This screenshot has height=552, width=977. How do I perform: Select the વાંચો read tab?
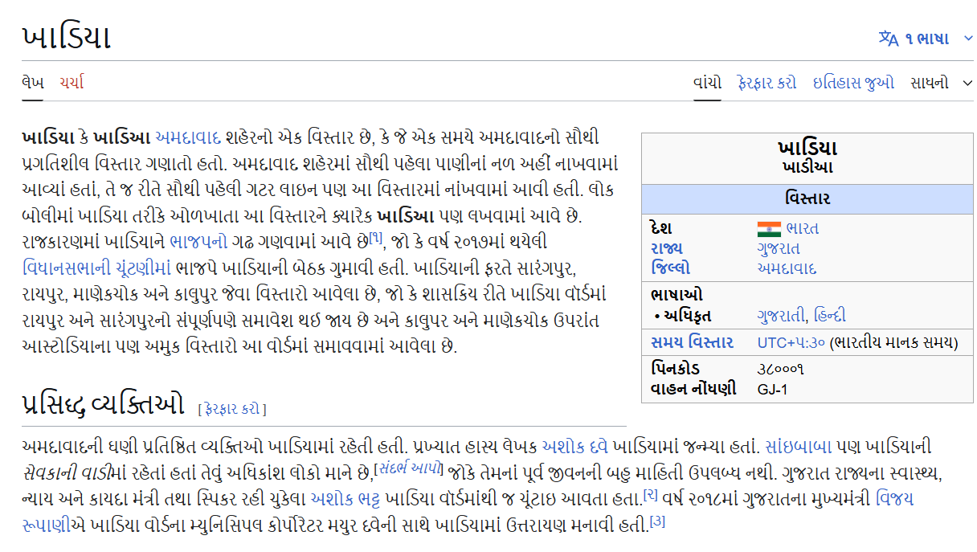tap(707, 82)
